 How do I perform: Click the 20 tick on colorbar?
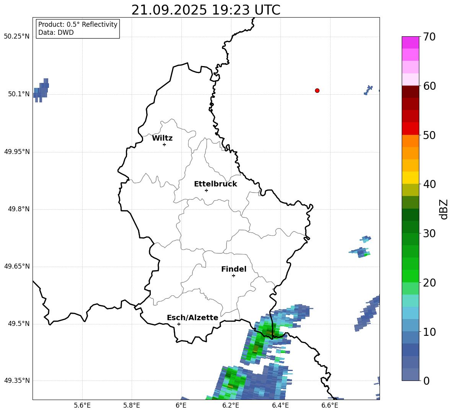click(429, 282)
